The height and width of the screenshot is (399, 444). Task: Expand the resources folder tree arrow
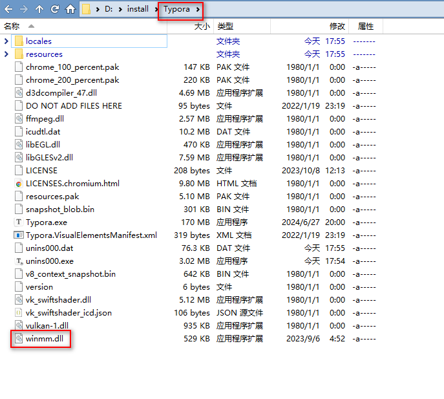coord(6,54)
